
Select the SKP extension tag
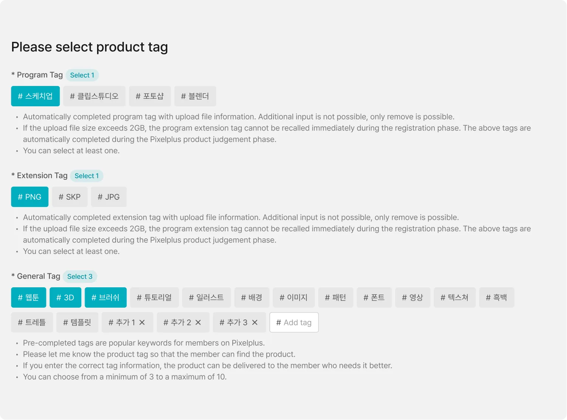pos(70,197)
